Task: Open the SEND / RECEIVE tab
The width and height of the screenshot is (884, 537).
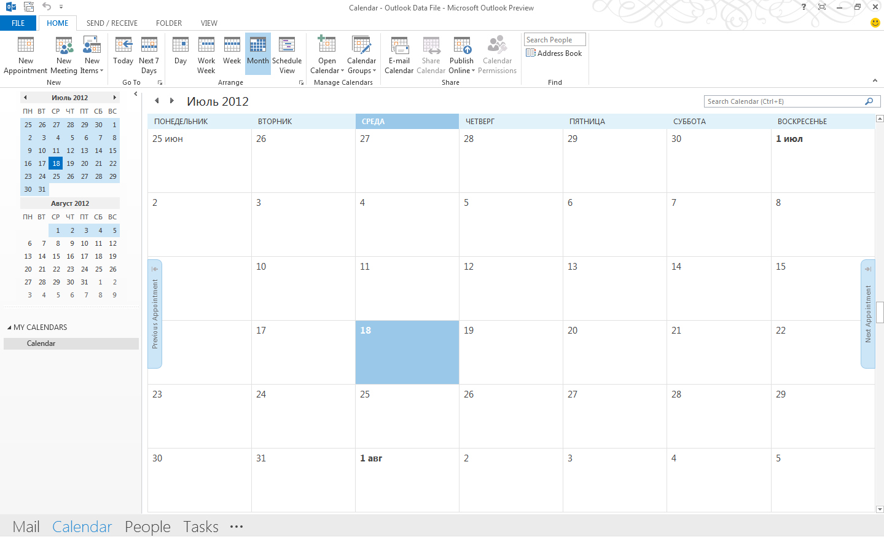Action: tap(112, 23)
